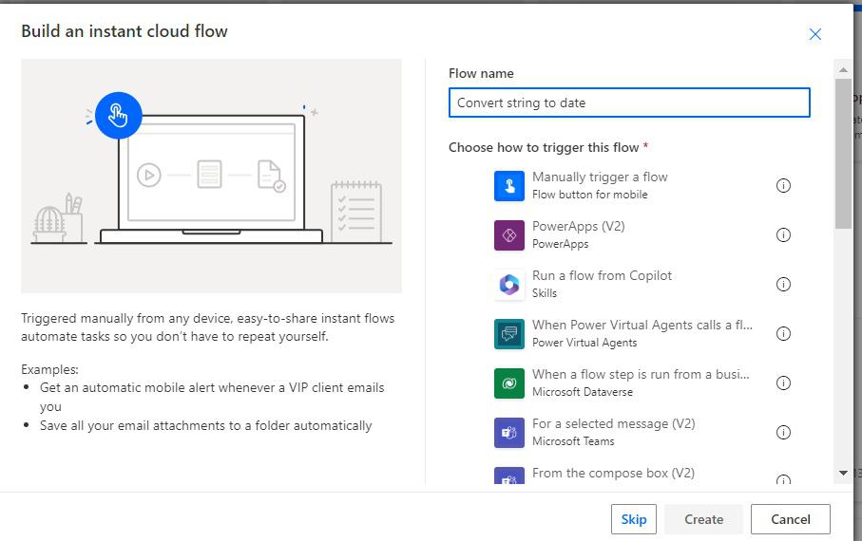Select the Run a flow from Copilot icon
The image size is (862, 541).
509,285
